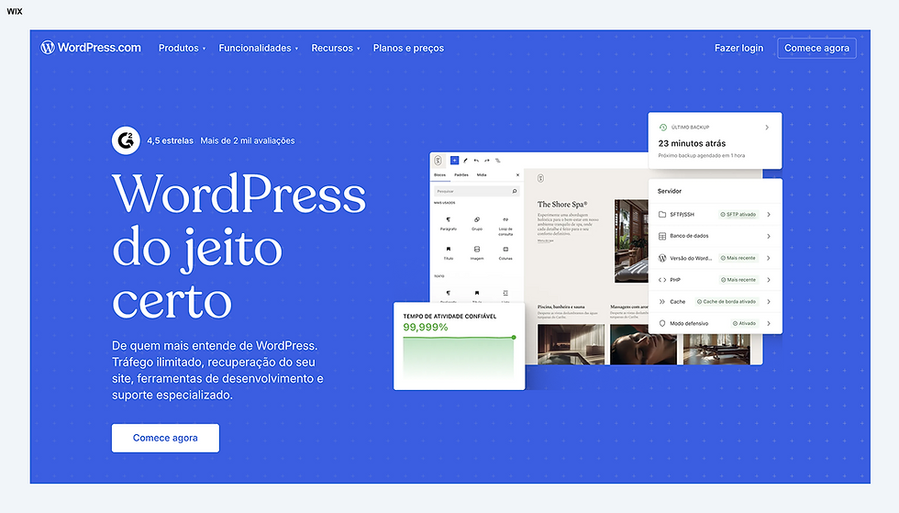Click the Ativado badge on Modo defensivo
Screen dimensions: 899x513
tap(745, 323)
